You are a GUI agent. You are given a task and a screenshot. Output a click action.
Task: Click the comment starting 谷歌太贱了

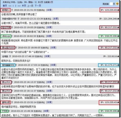[x=31, y=23]
